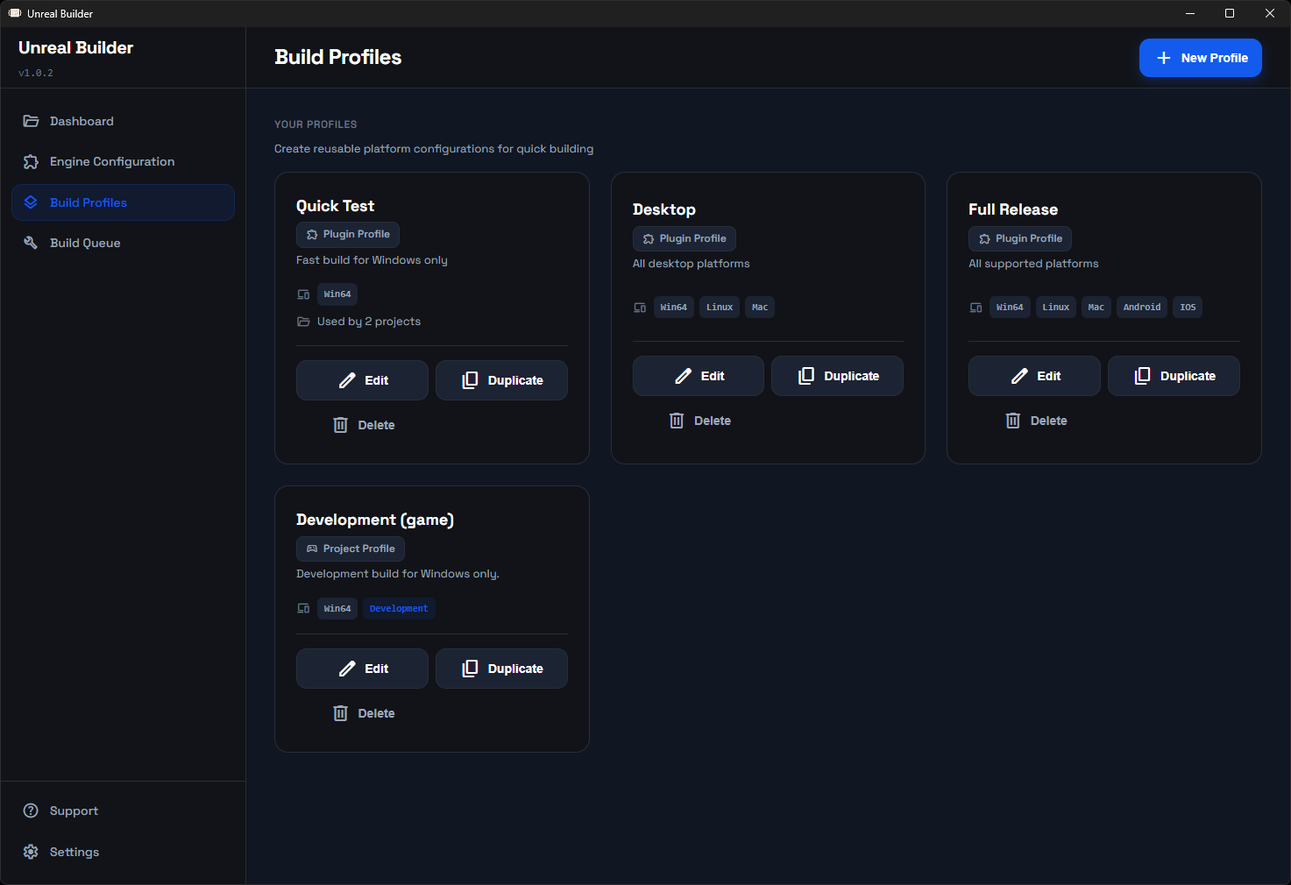Image resolution: width=1291 pixels, height=885 pixels.
Task: Click the IOS tag in Full Release card
Action: [1188, 308]
